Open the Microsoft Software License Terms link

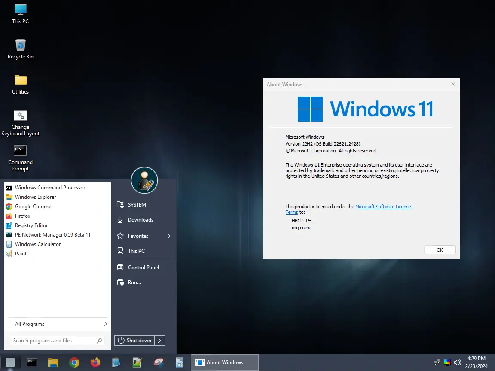pos(383,206)
